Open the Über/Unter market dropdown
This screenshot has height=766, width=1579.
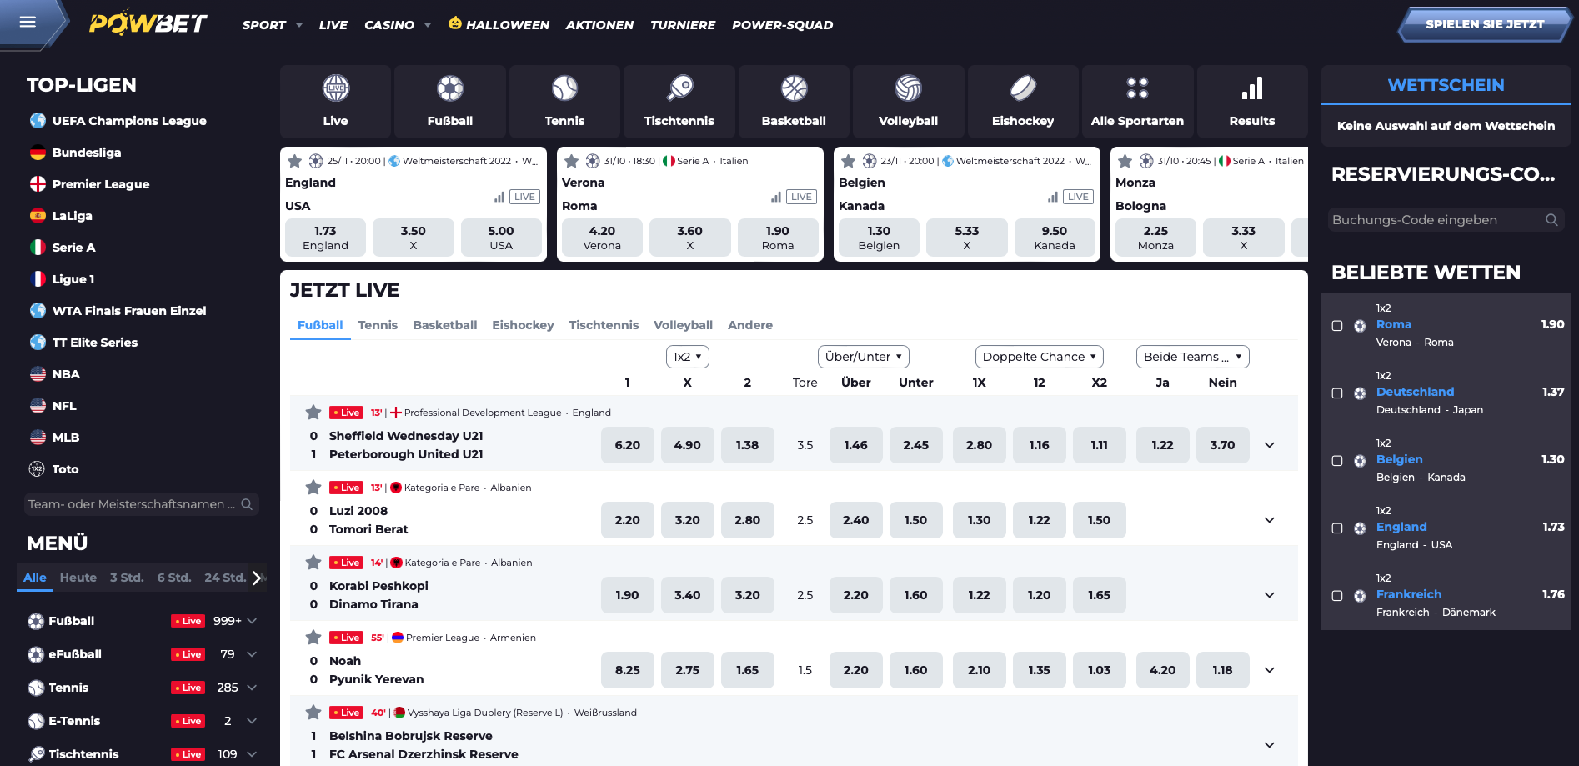tap(863, 357)
